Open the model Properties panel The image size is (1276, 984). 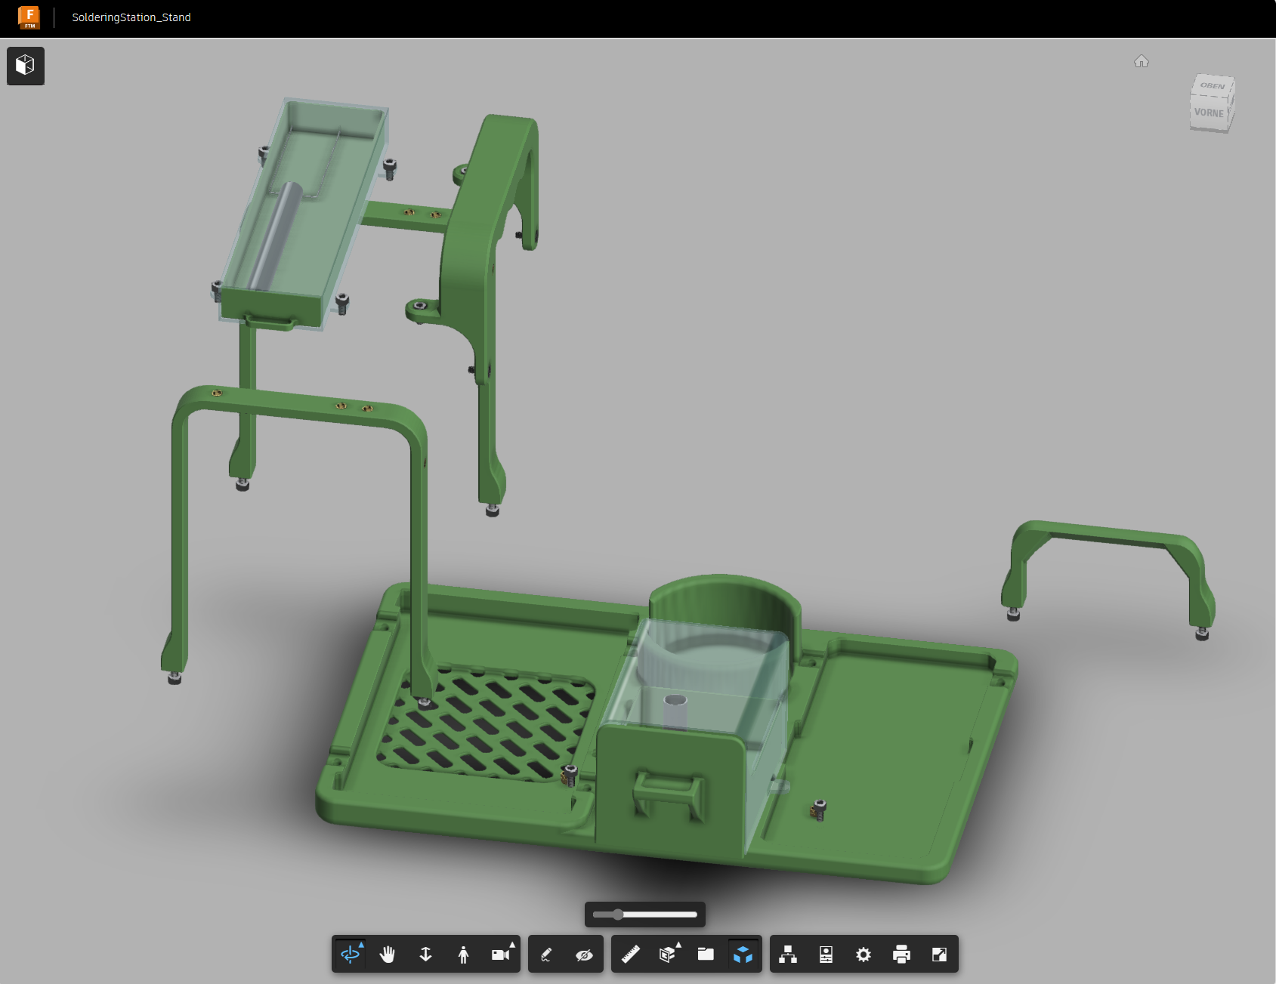point(826,954)
